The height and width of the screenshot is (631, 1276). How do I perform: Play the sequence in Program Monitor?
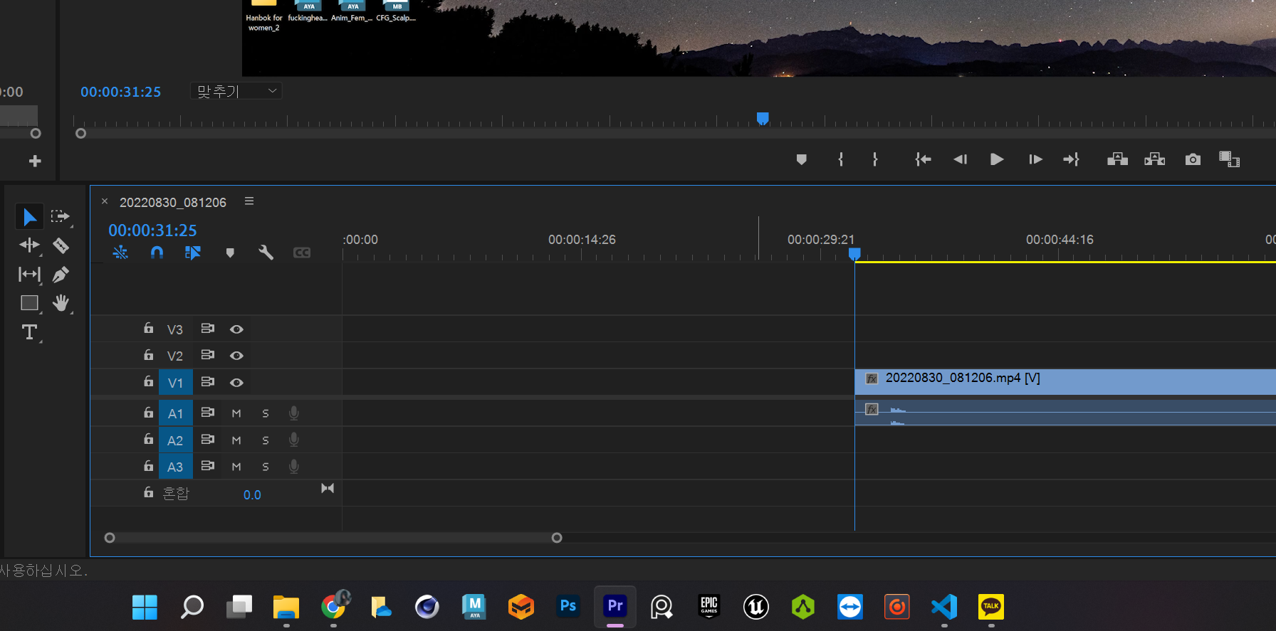[x=997, y=159]
